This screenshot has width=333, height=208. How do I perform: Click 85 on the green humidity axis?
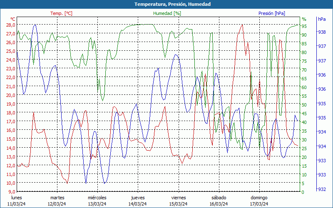click(x=304, y=44)
